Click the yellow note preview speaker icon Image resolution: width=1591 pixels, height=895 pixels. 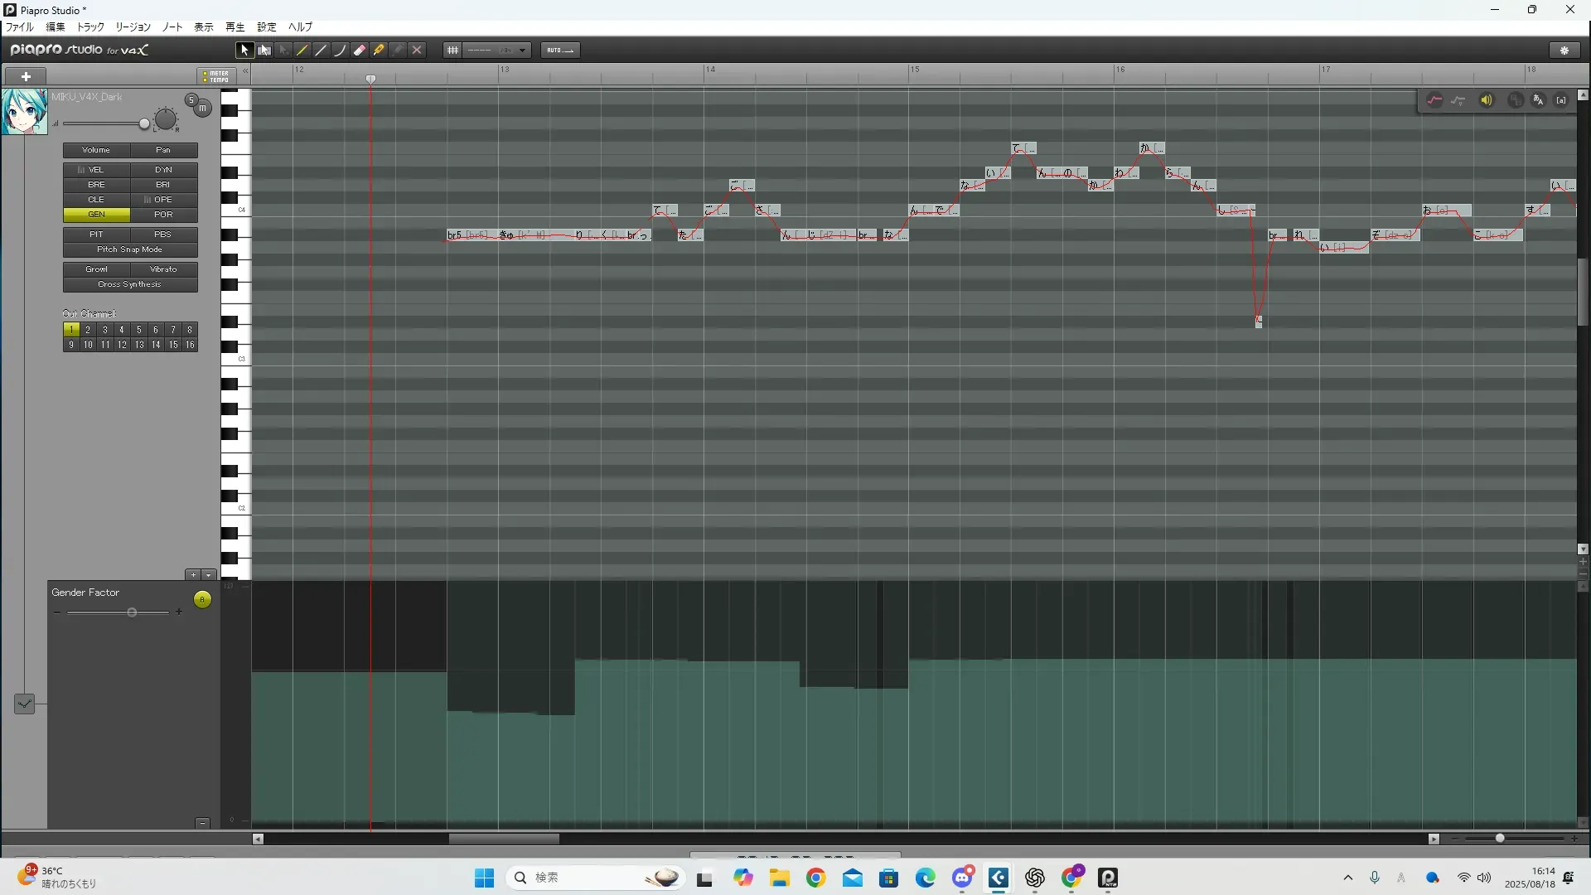(x=1487, y=100)
